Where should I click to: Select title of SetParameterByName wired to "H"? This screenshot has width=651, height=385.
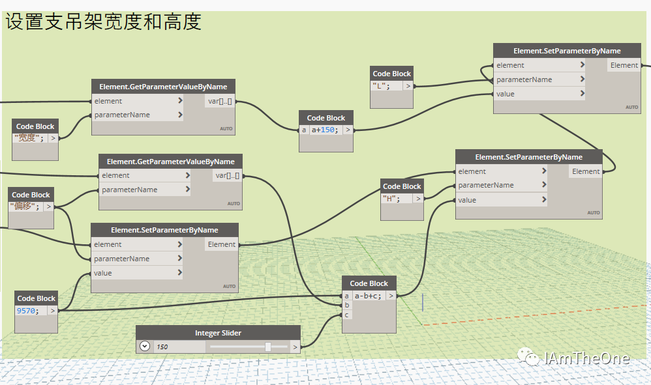(x=528, y=157)
